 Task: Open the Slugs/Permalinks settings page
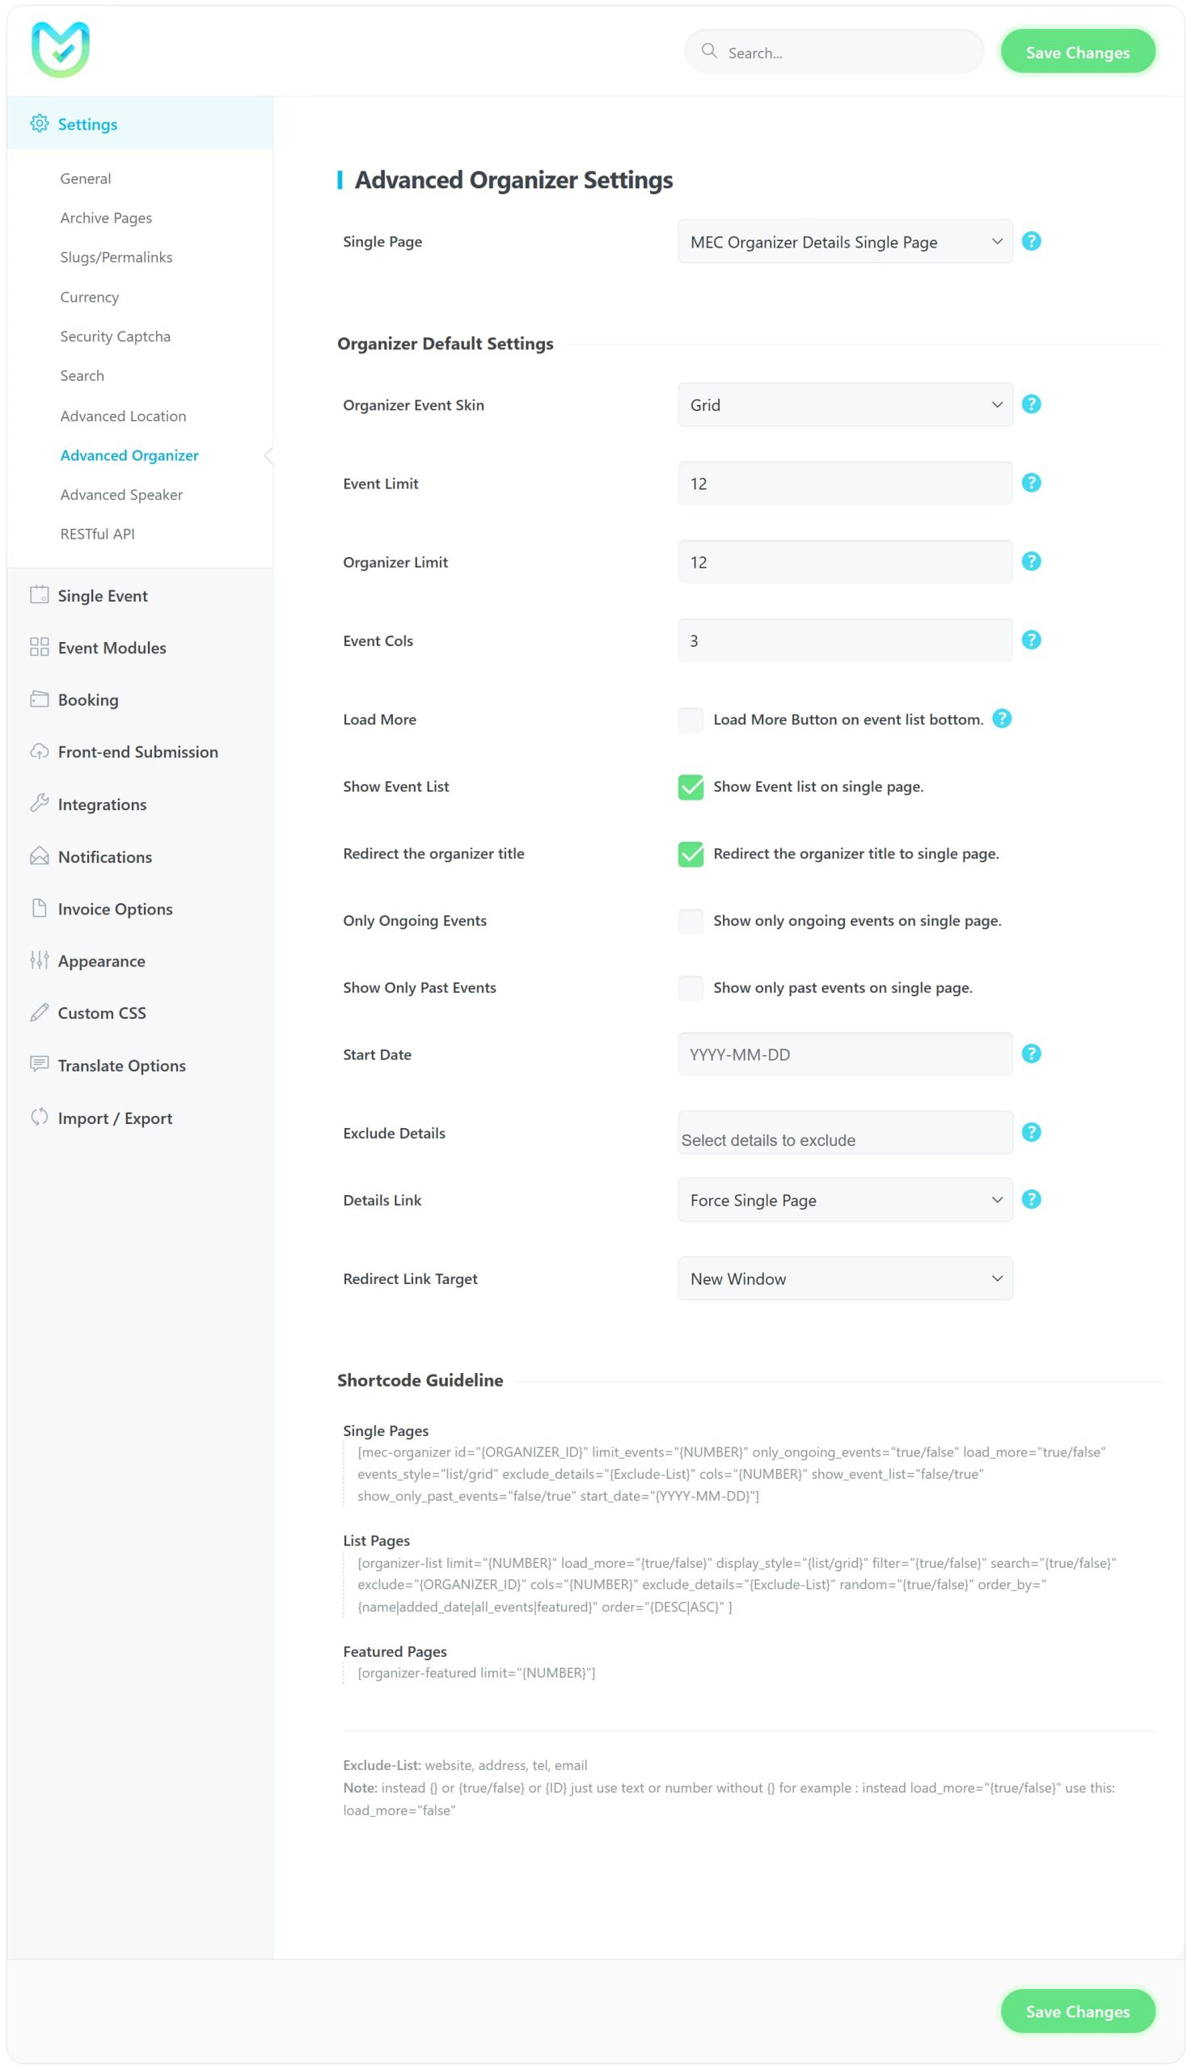click(116, 258)
